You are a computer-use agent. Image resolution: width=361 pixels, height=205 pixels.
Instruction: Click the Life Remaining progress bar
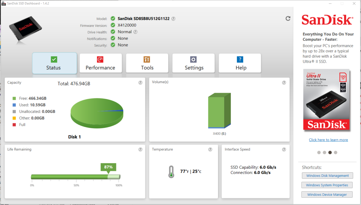tap(75, 177)
